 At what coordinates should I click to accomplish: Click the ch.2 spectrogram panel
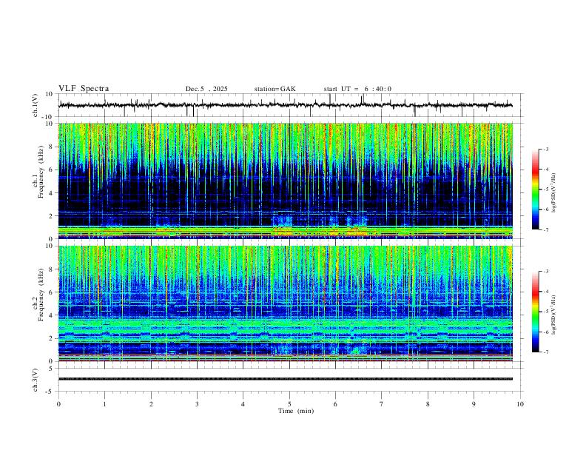click(286, 303)
